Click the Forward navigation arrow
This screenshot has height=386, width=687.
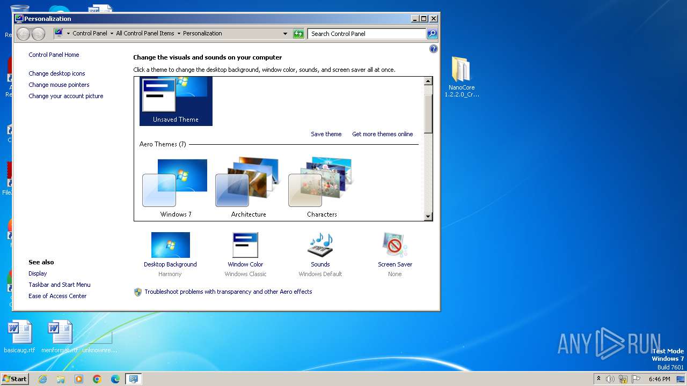coord(38,34)
